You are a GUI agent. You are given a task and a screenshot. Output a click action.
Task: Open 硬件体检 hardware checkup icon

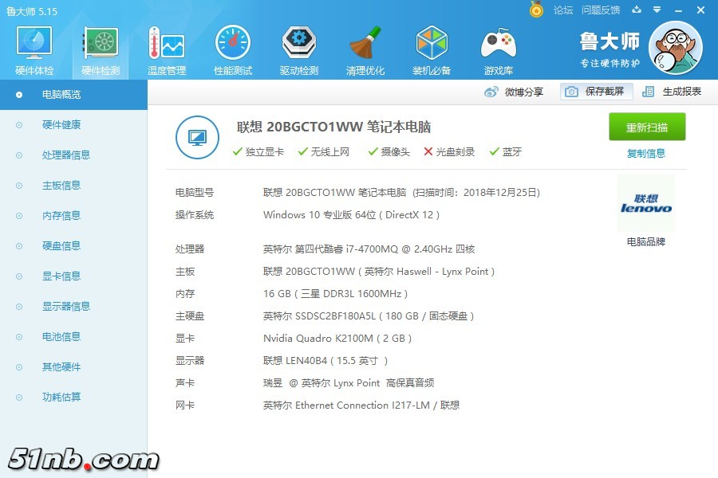click(34, 49)
